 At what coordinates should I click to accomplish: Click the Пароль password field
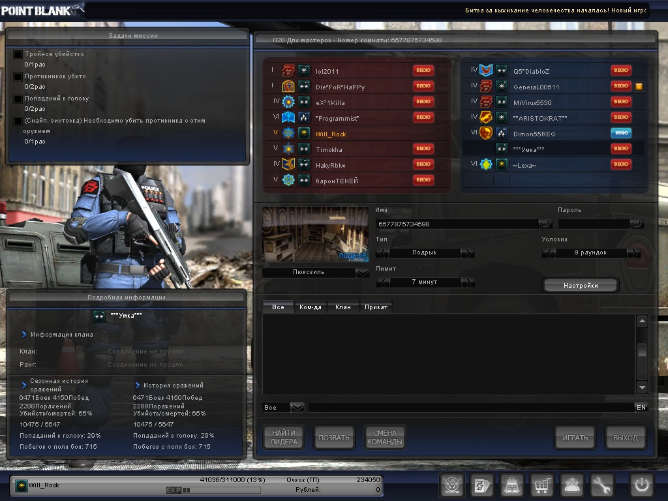pyautogui.click(x=594, y=224)
